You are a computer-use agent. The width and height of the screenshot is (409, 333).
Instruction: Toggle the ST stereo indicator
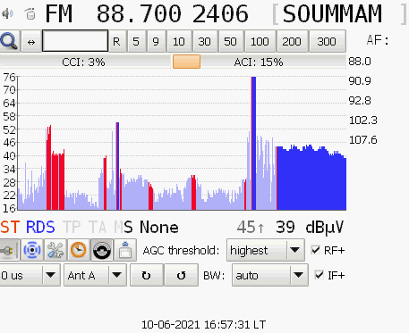point(10,227)
